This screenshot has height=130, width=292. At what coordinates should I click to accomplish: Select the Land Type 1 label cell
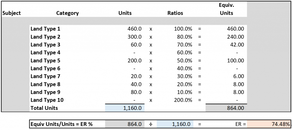coord(45,29)
